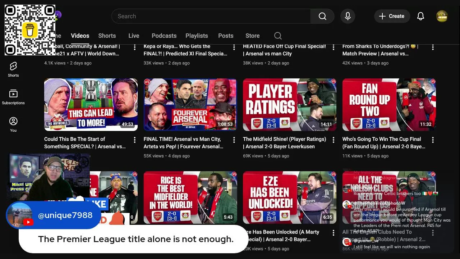This screenshot has width=460, height=259.
Task: Click the 11K views • 5 days ago text
Action: (x=365, y=156)
